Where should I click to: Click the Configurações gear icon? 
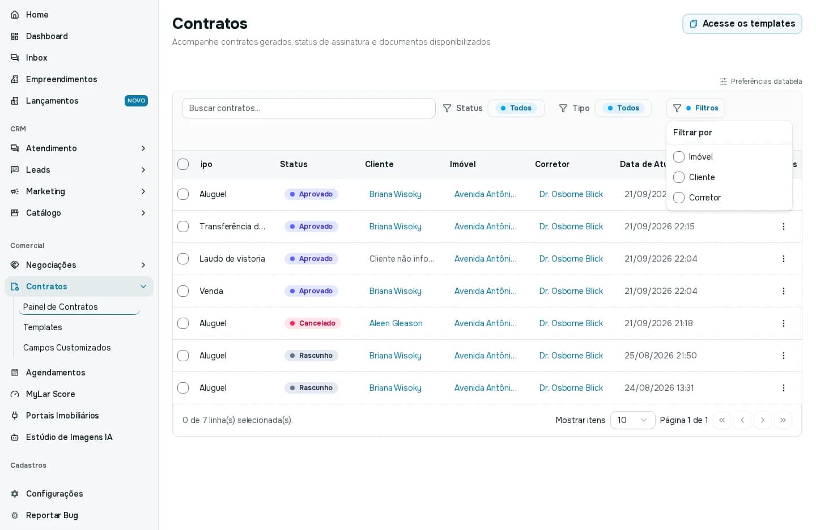[15, 494]
